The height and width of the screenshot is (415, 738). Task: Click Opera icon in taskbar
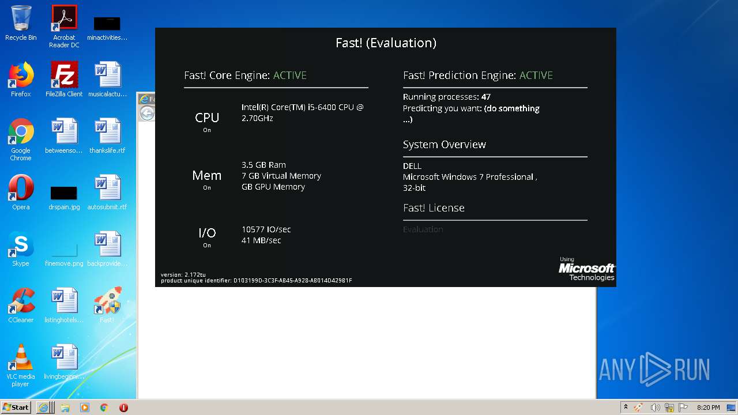click(x=123, y=407)
